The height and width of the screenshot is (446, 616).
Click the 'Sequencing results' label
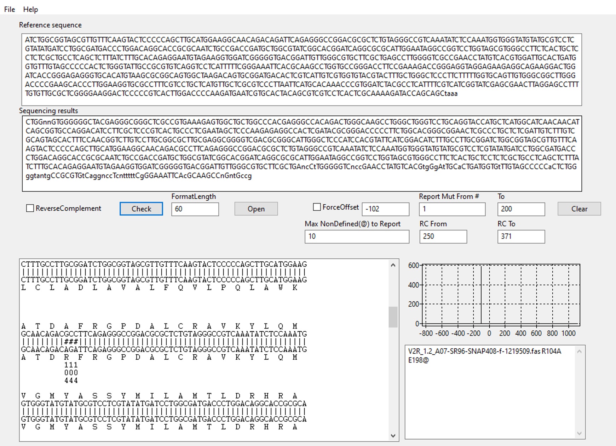click(x=48, y=111)
